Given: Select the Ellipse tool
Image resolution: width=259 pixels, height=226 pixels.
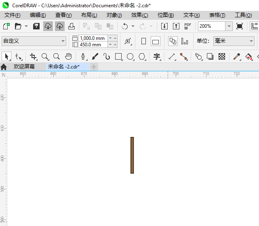Looking at the screenshot, I should (x=130, y=57).
